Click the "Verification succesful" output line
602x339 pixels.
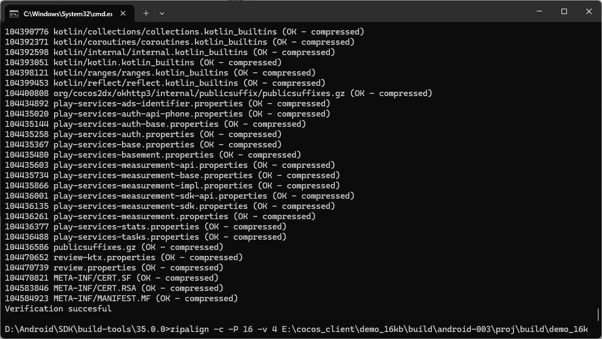pos(58,309)
